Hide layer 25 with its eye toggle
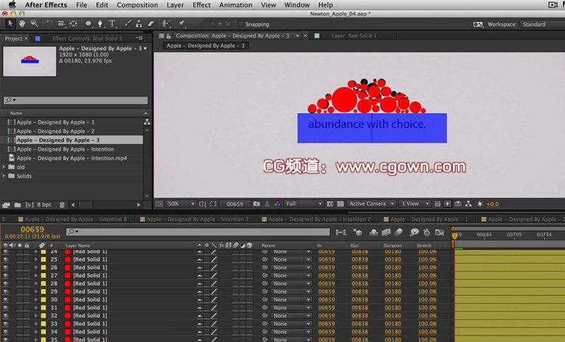The height and width of the screenshot is (342, 565). point(6,259)
